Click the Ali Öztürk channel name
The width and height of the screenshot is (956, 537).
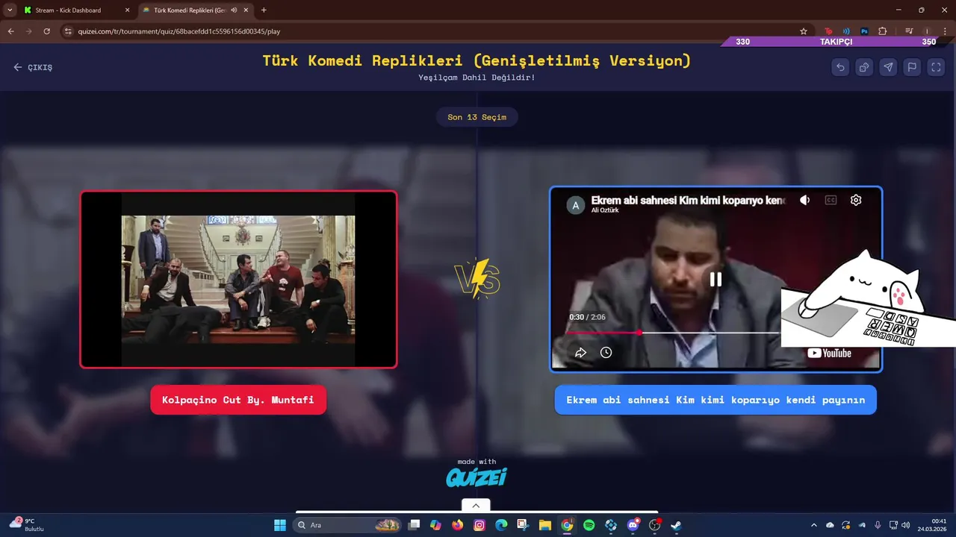[605, 211]
